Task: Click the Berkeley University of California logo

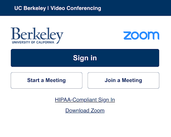Action: 37,36
